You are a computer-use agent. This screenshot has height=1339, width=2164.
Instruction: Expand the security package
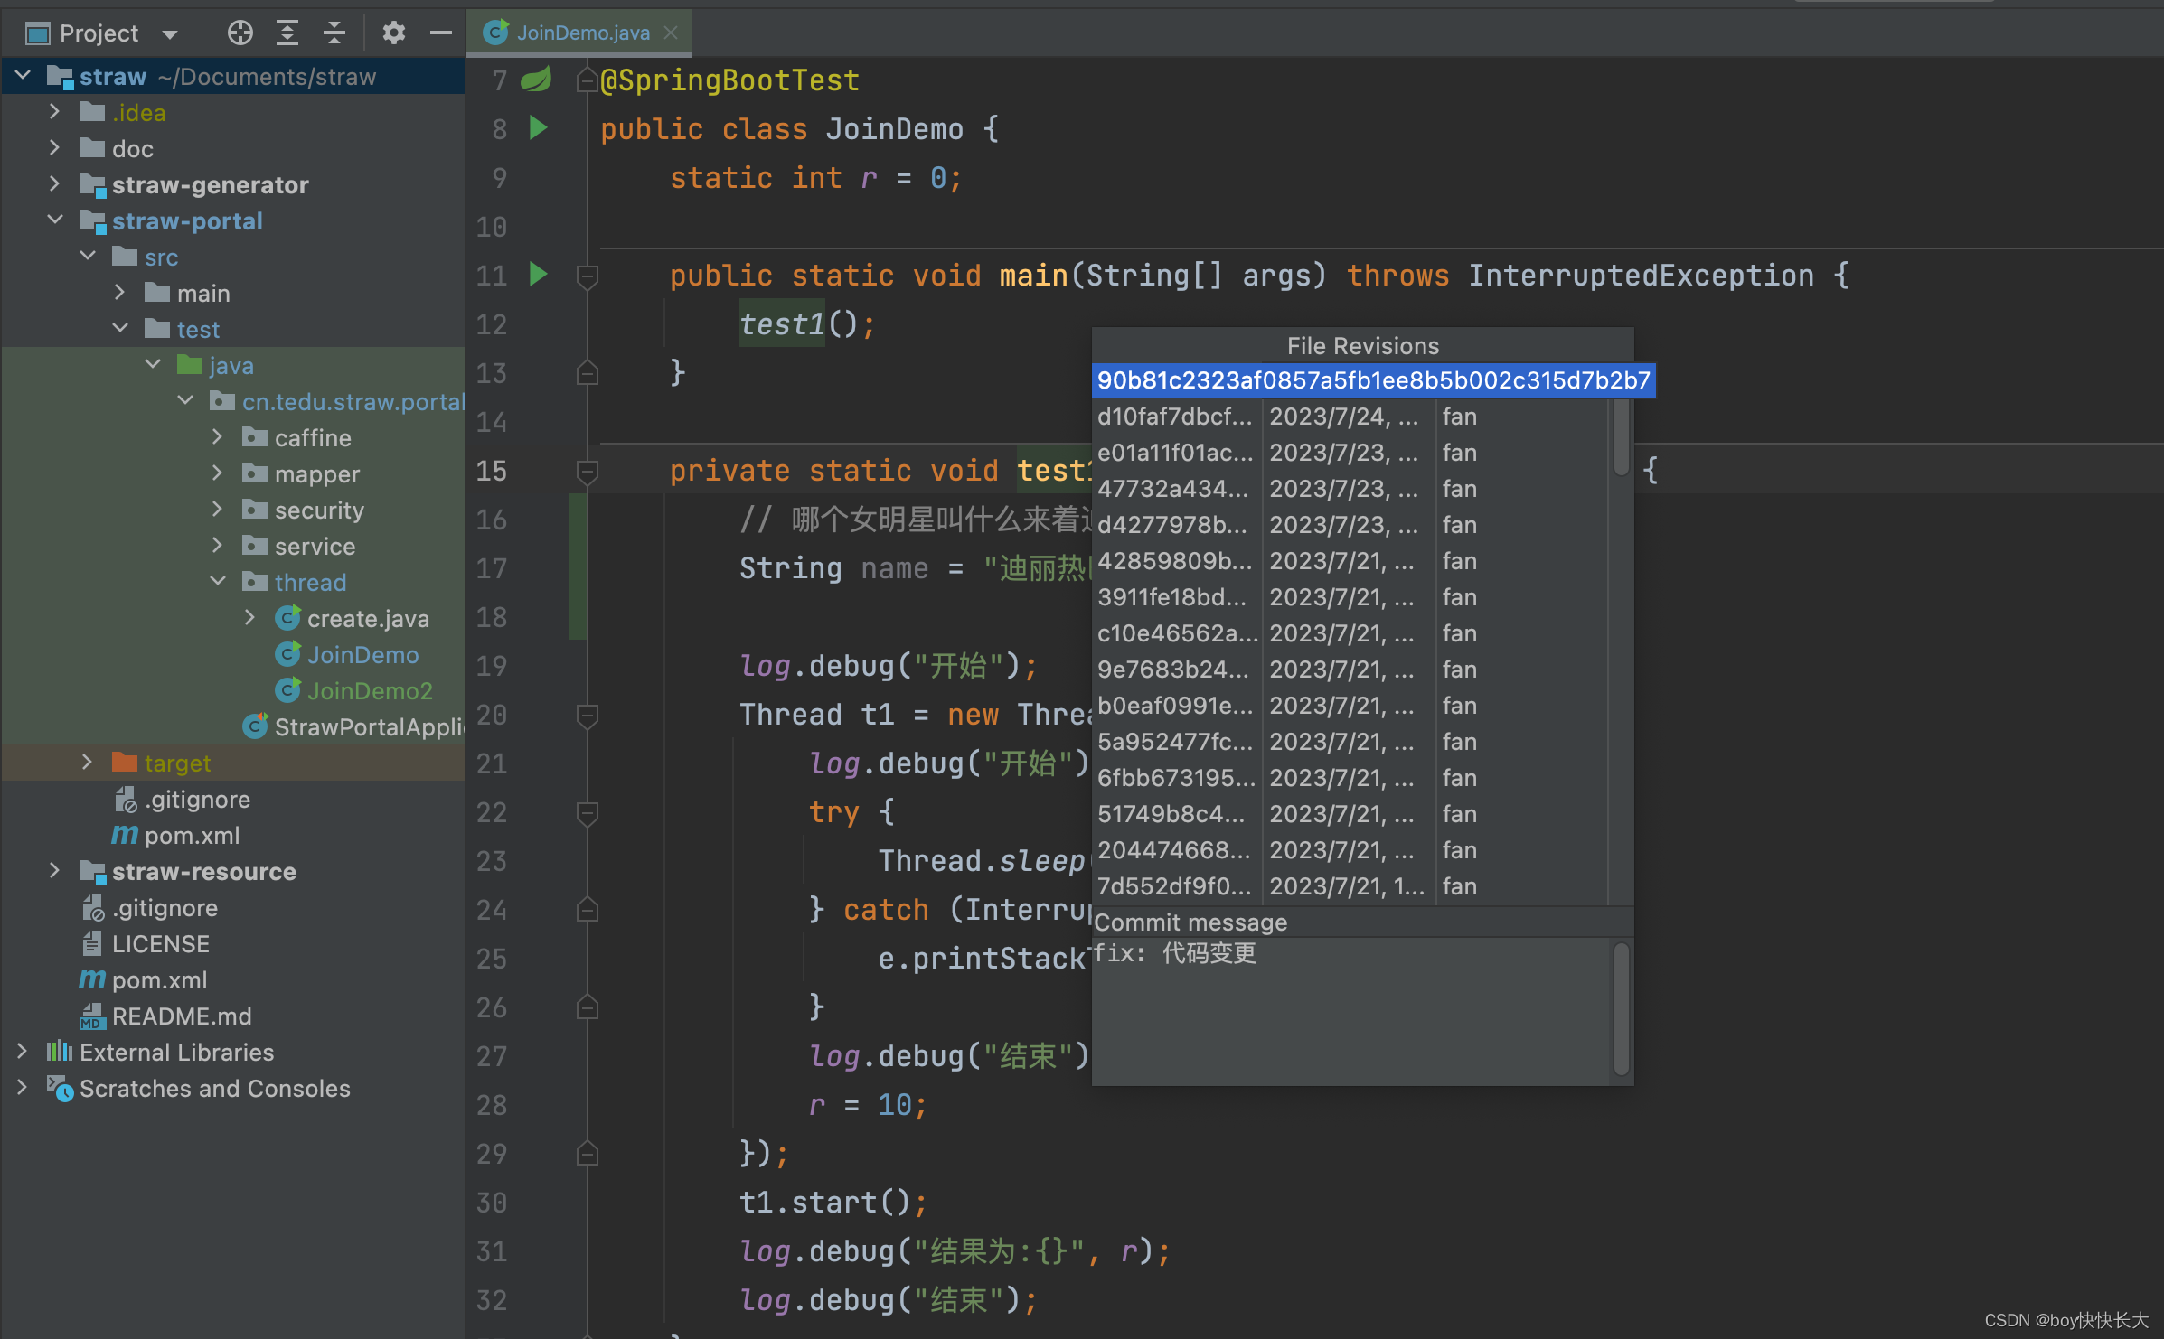click(218, 510)
